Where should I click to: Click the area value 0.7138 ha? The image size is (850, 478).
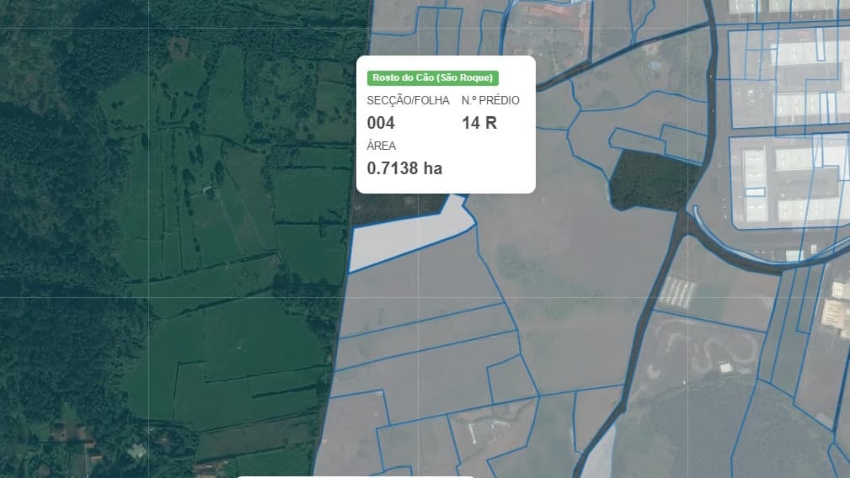coord(404,168)
